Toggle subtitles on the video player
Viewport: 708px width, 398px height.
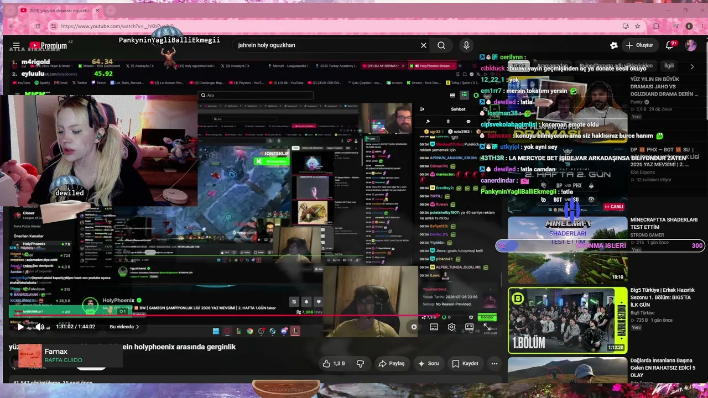[x=434, y=327]
